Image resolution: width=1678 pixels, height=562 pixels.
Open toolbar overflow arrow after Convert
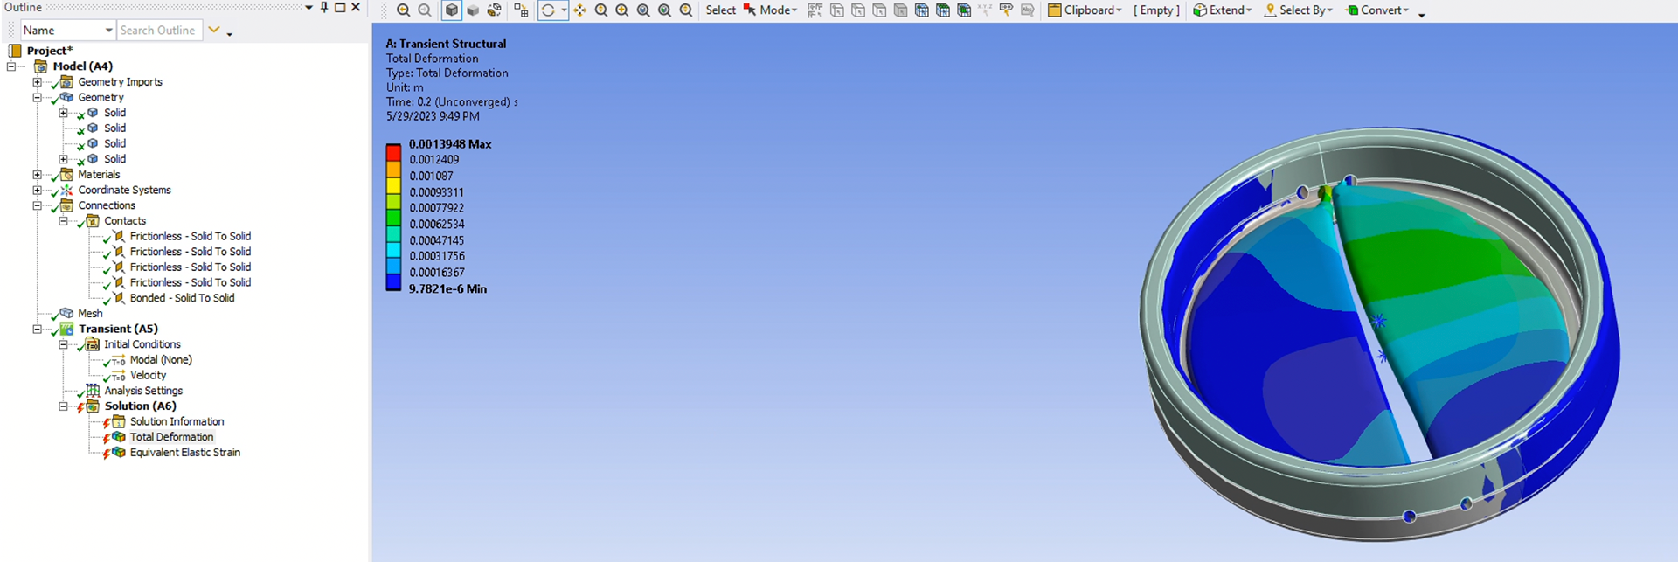(1421, 14)
